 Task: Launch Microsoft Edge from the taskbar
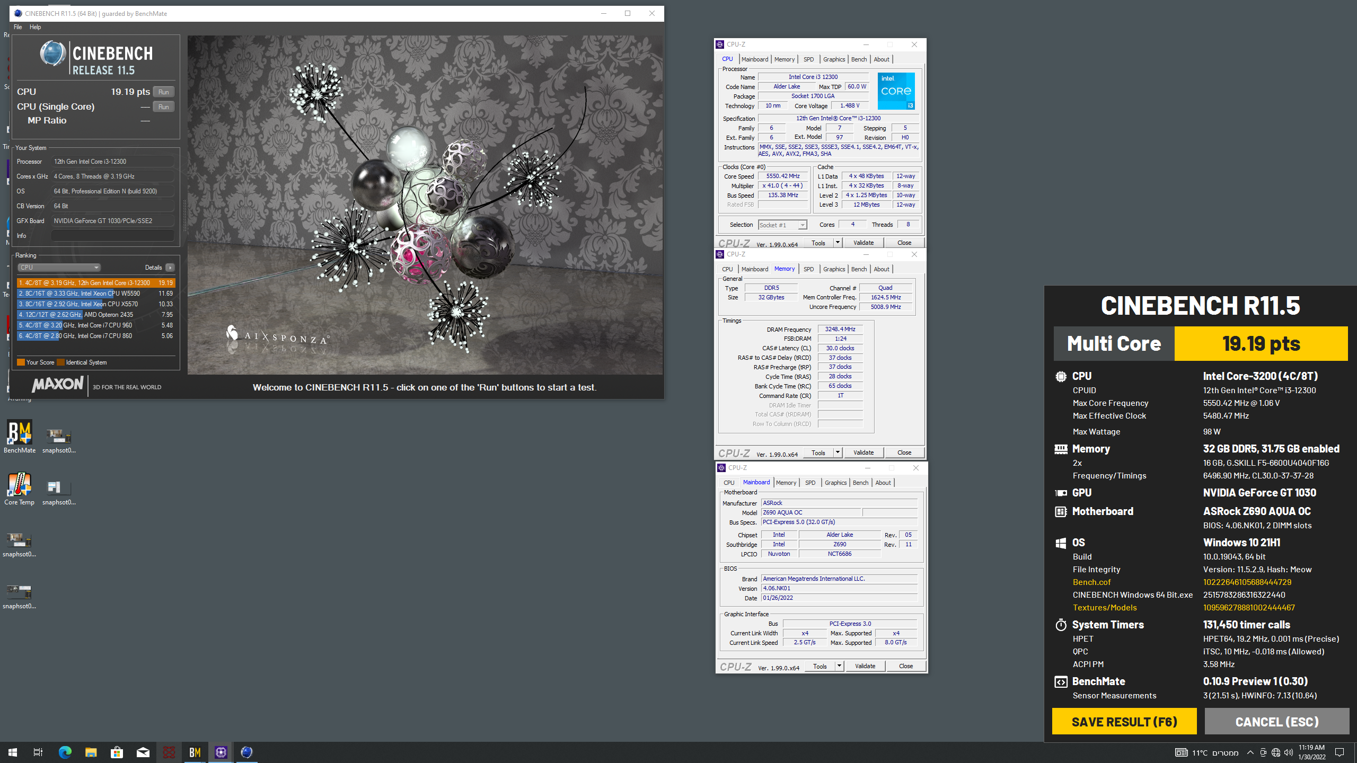pos(65,752)
